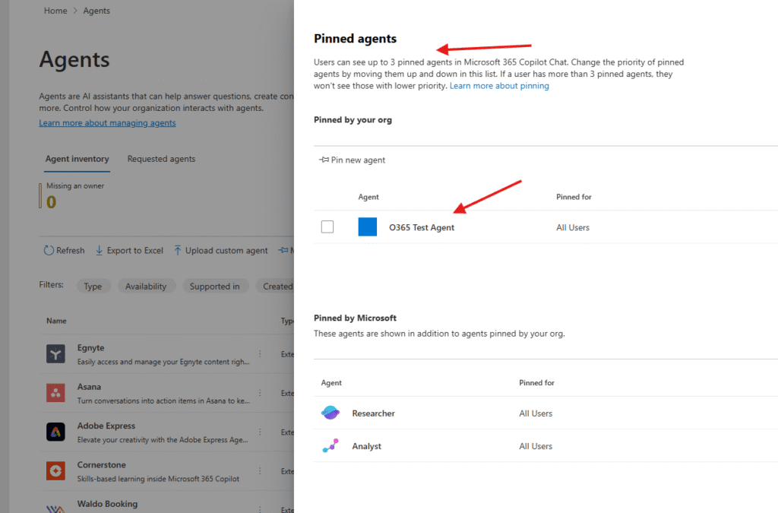Viewport: 778px width, 513px height.
Task: Switch to the Requested agents tab
Action: coord(161,159)
